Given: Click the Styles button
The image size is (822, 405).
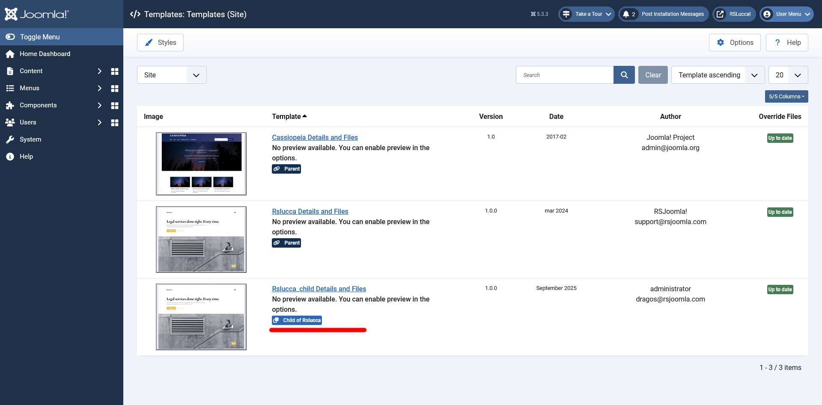Looking at the screenshot, I should pos(160,42).
